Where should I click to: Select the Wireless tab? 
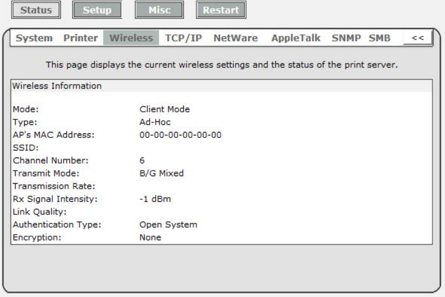tap(131, 38)
